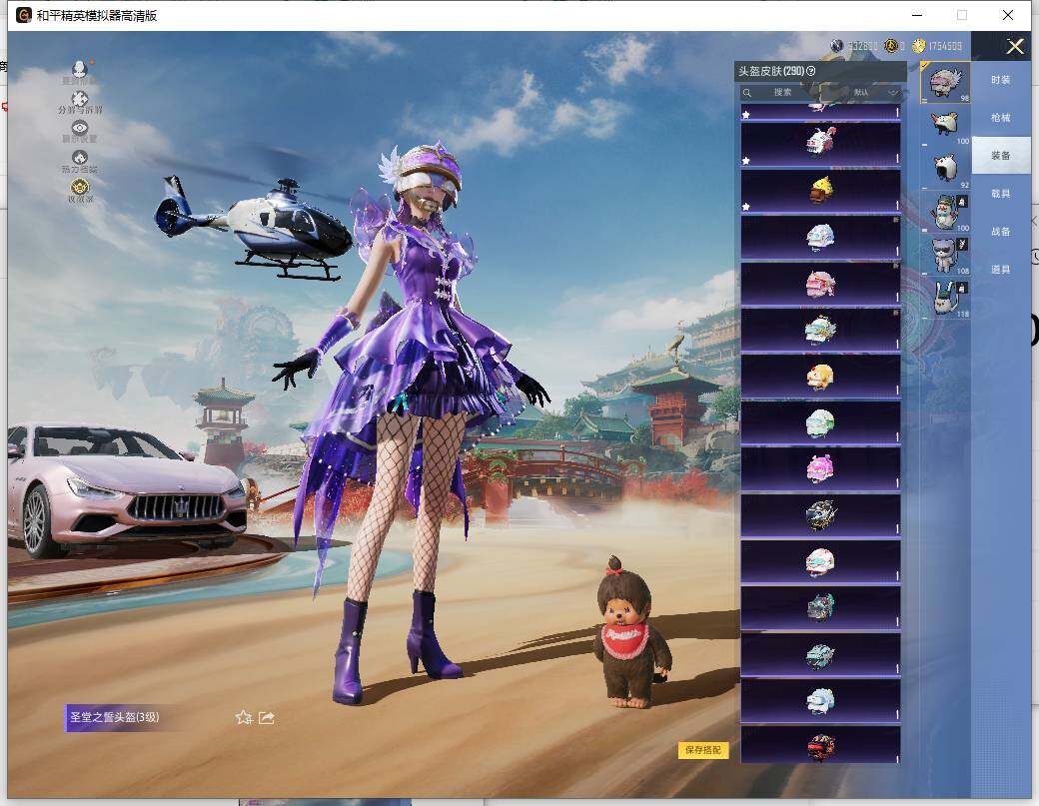Viewport: 1039px width, 806px height.
Task: Click the 保存搭配 save outfit button
Action: [x=703, y=750]
